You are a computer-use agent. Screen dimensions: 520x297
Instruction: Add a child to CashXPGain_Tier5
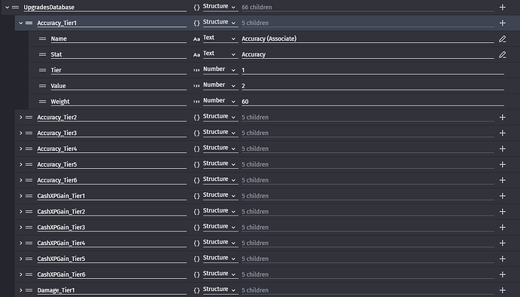(x=503, y=259)
